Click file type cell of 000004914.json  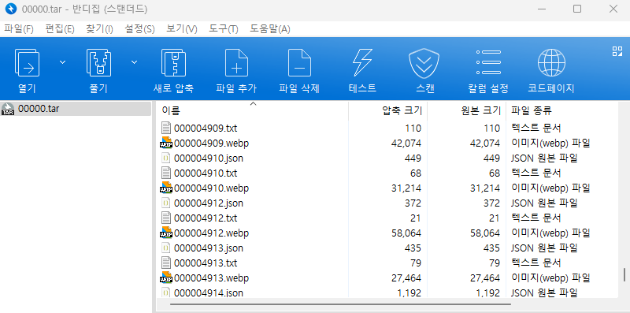(x=544, y=293)
